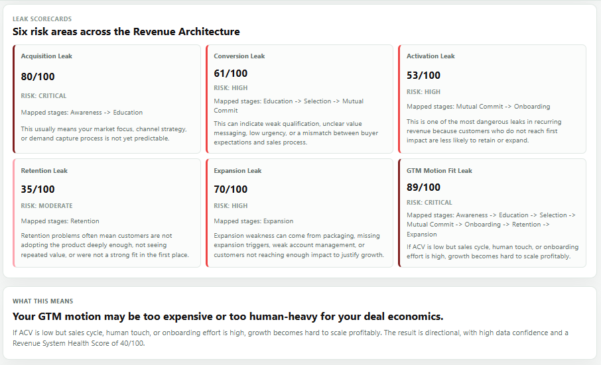Click the LEAK SCORECARDS section label
The image size is (601, 365).
pyautogui.click(x=42, y=19)
